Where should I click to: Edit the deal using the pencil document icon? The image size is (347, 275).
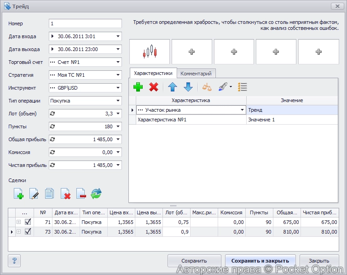(34, 194)
